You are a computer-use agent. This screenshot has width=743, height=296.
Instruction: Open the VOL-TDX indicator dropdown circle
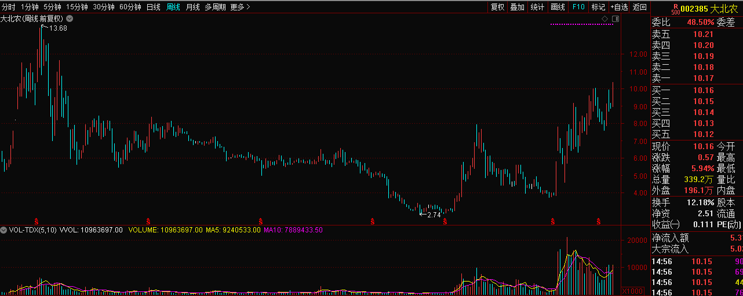[x=3, y=230]
